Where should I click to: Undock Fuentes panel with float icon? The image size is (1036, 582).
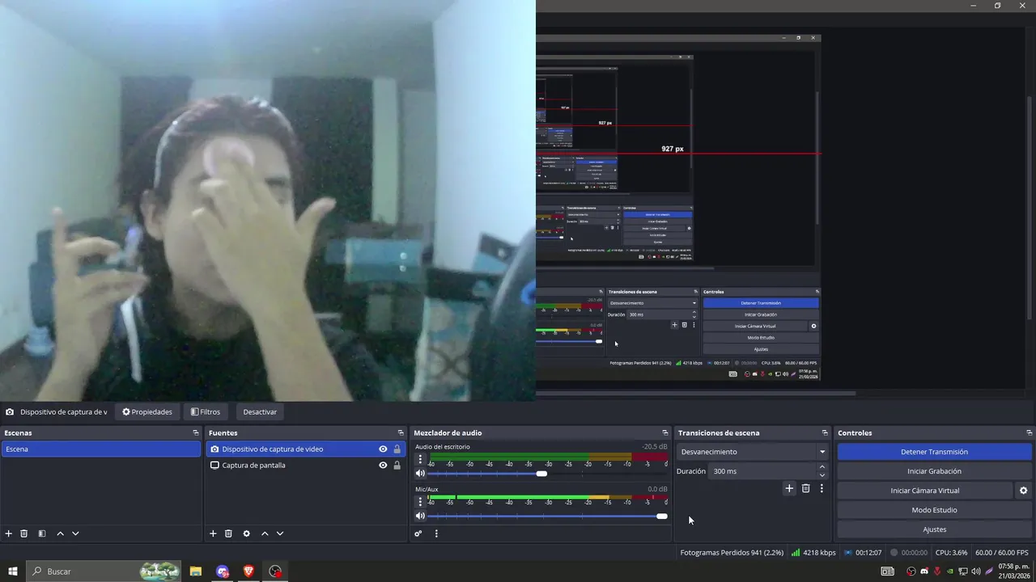(400, 433)
